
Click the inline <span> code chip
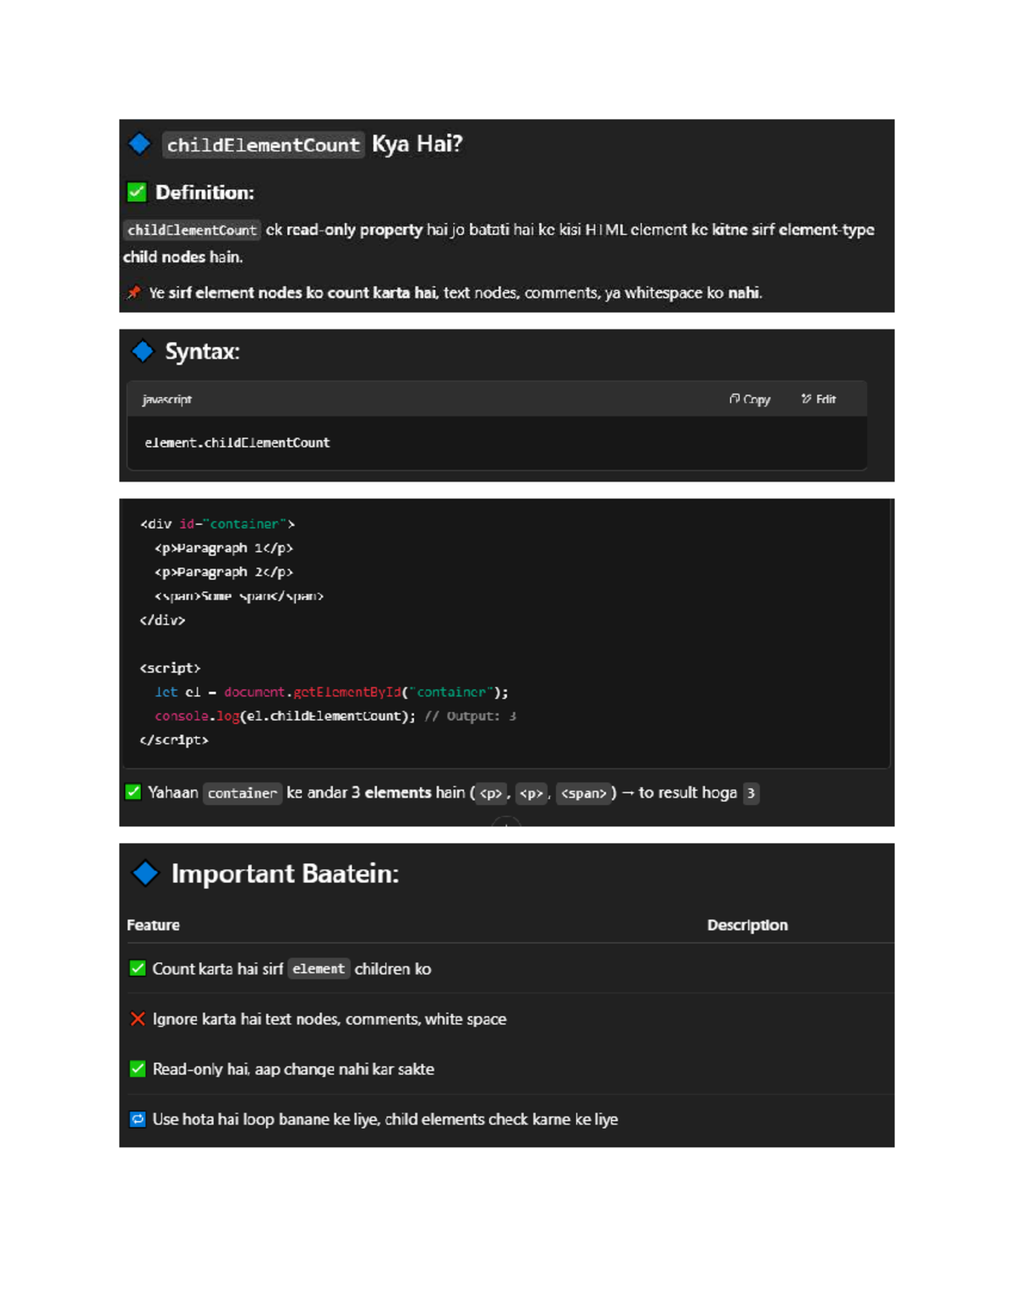pos(583,793)
